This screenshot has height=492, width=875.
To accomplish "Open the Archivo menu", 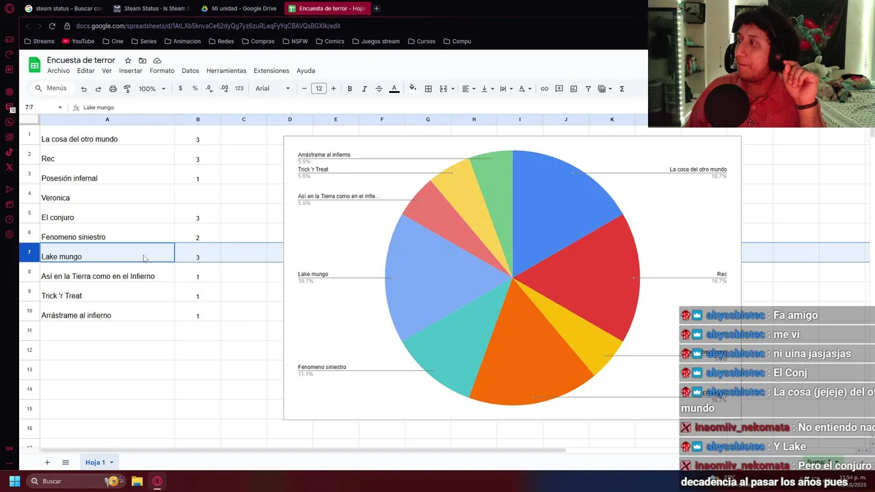I will point(58,71).
